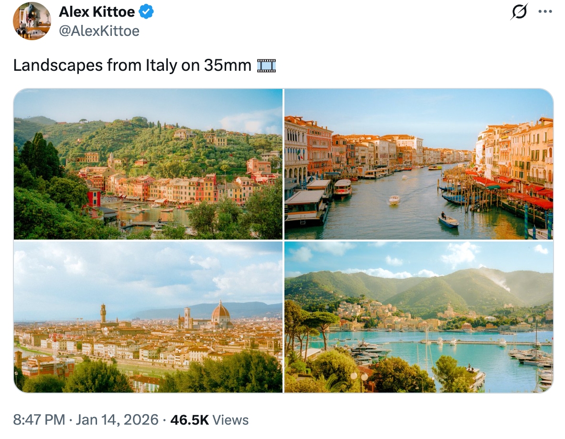Select the post text 'Landscapes from Italy on 35mm'
This screenshot has height=439, width=565.
point(132,65)
